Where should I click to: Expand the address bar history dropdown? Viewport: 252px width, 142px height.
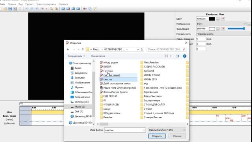[x=138, y=49]
